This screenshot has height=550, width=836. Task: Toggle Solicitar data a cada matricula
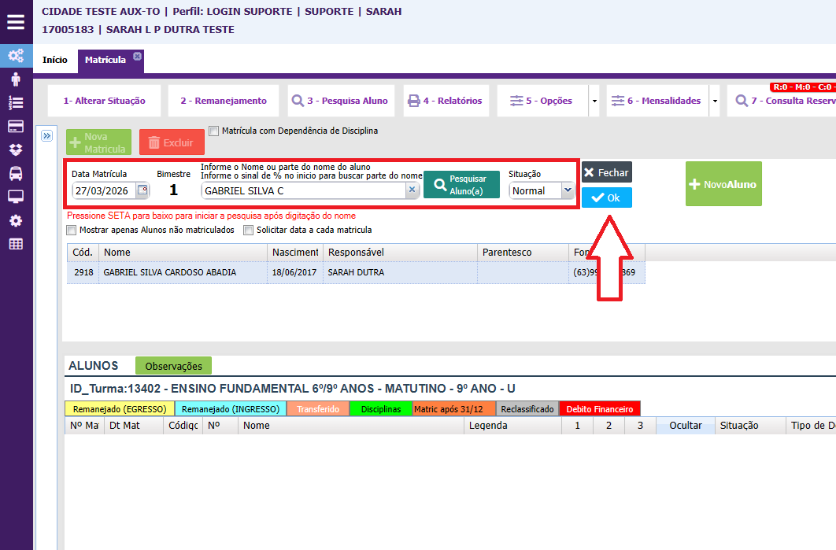249,231
